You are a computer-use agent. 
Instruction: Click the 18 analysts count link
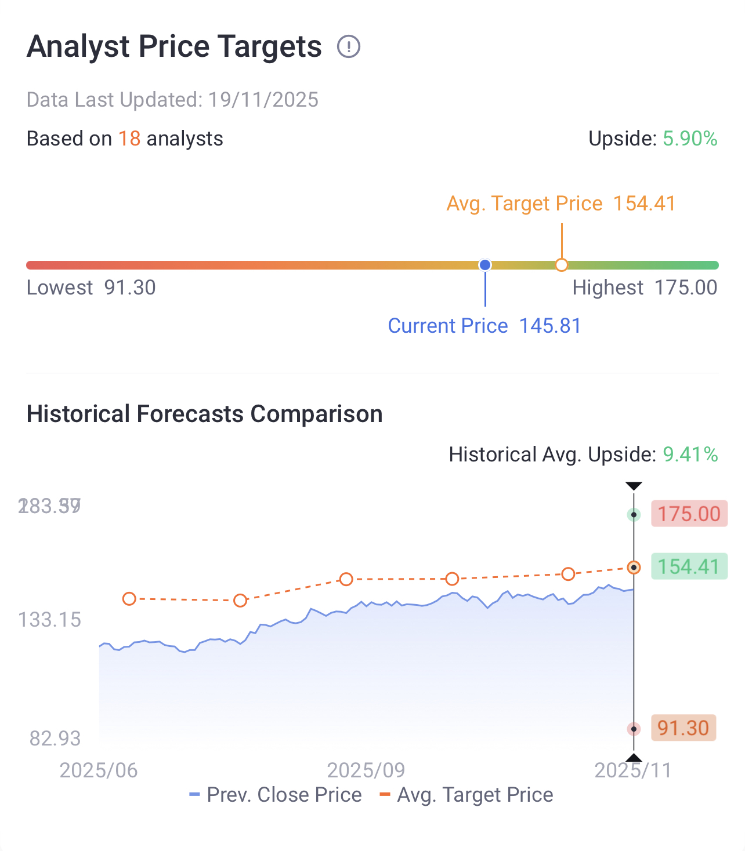point(129,139)
